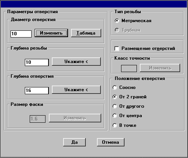Screen dimensions: 188x158
Task: Click Укажите < for hole depth
Action: click(76, 90)
